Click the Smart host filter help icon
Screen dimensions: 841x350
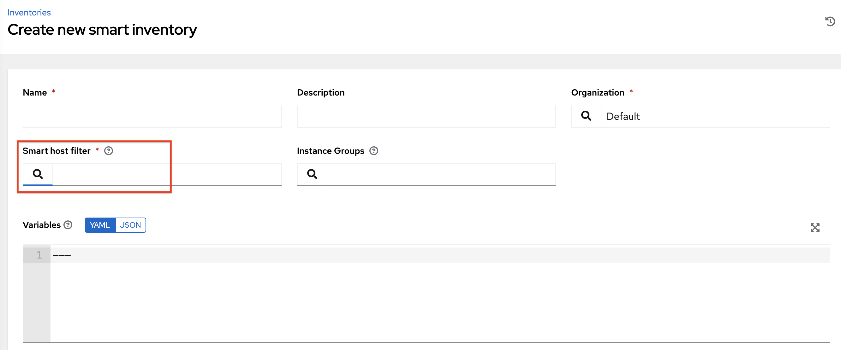tap(108, 151)
